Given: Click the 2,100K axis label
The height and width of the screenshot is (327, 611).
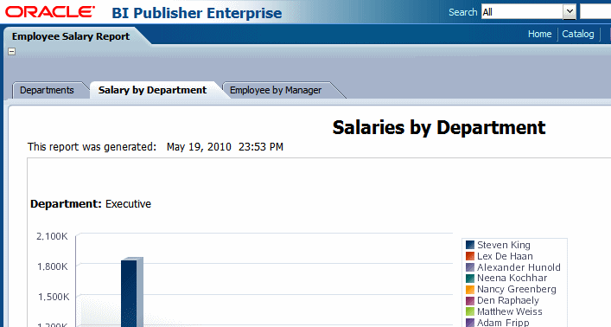Looking at the screenshot, I should pos(52,236).
